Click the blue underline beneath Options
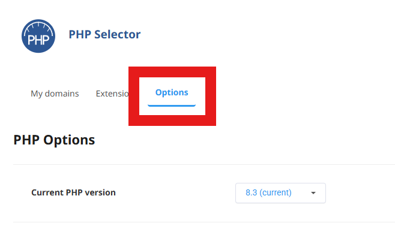 click(172, 106)
